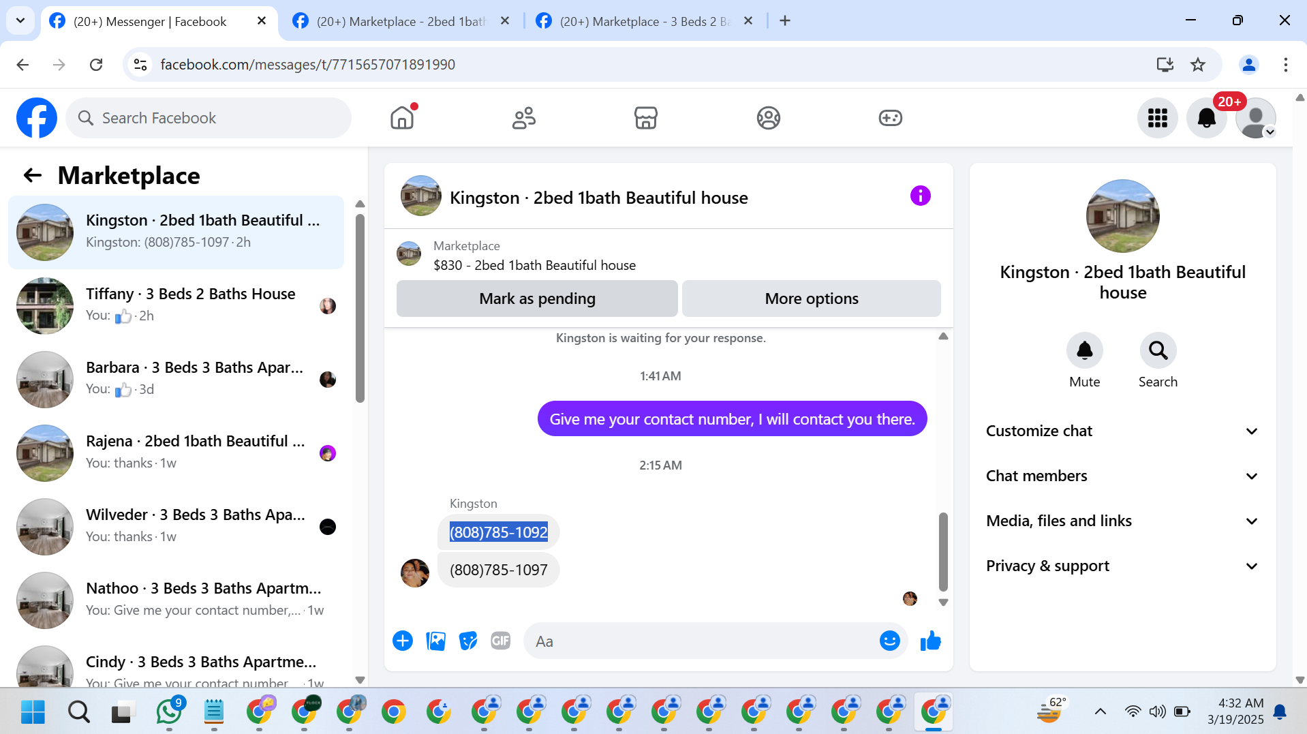Image resolution: width=1307 pixels, height=734 pixels.
Task: Open the emoji picker
Action: click(x=889, y=641)
